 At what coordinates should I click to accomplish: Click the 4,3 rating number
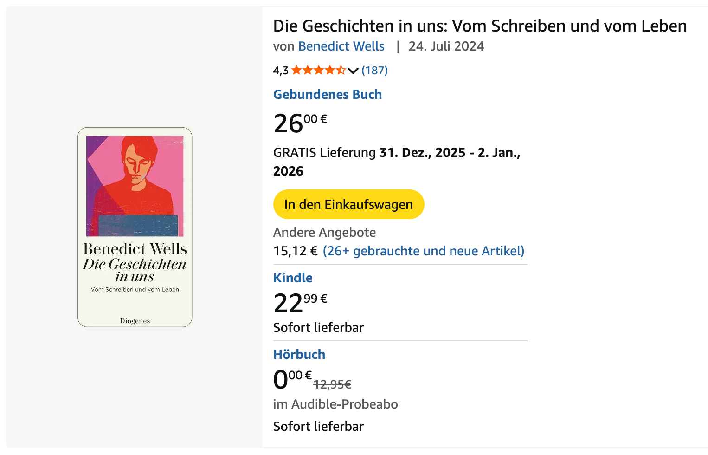point(281,71)
